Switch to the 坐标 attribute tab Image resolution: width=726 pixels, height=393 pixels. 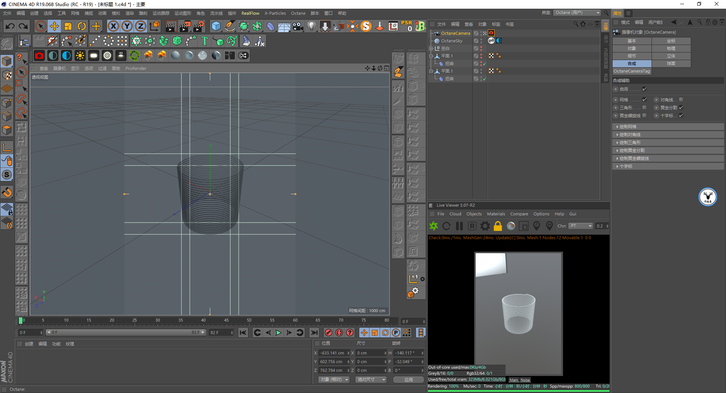tap(671, 41)
